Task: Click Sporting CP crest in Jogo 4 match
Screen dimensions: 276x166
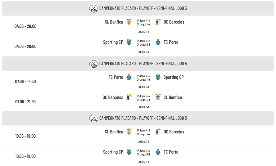Action: coord(158,77)
